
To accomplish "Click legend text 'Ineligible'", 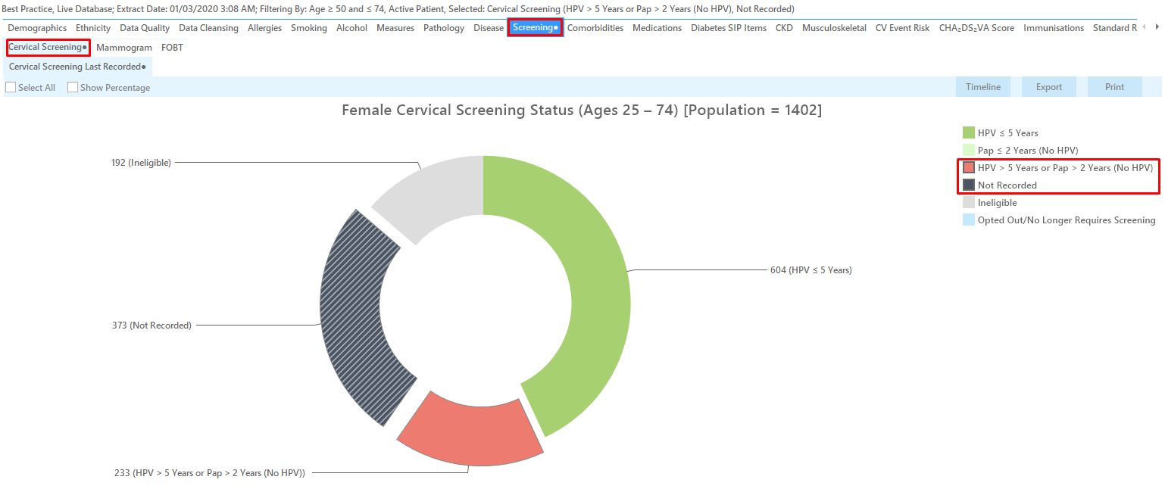I will pos(998,203).
